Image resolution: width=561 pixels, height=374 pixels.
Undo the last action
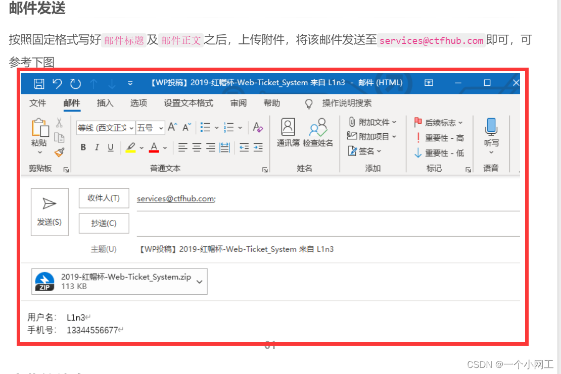click(x=57, y=84)
